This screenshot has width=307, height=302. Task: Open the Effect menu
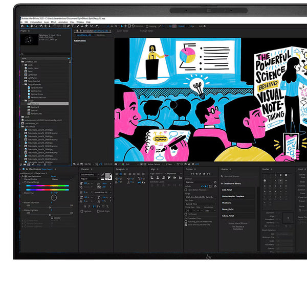click(53, 22)
